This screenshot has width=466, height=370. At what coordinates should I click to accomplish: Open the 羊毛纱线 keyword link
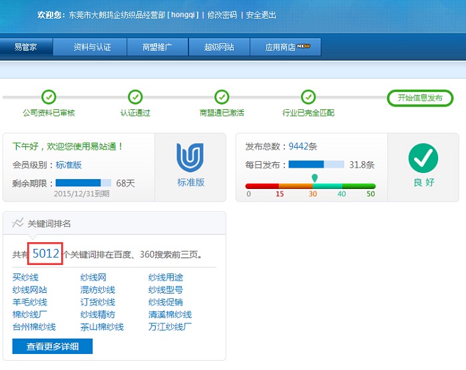point(30,302)
